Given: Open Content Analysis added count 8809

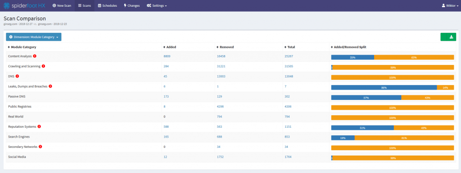Looking at the screenshot, I should [x=167, y=56].
